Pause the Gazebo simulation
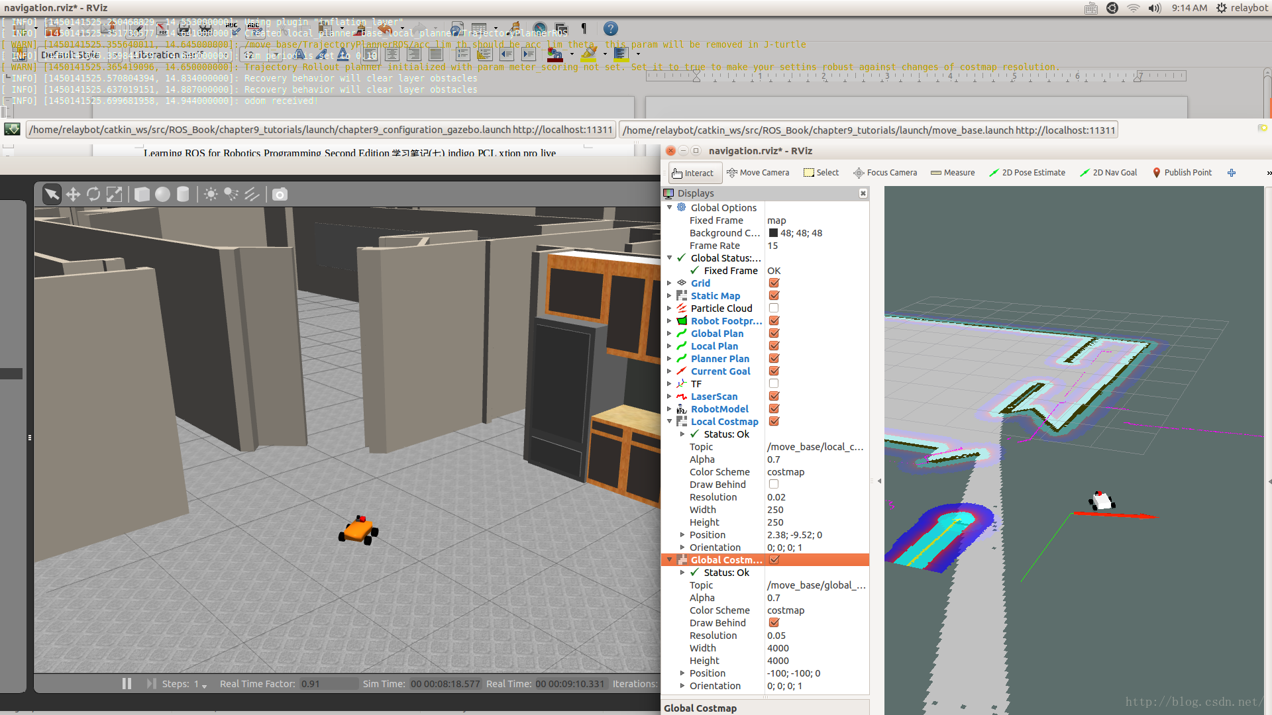This screenshot has height=715, width=1272. (127, 684)
